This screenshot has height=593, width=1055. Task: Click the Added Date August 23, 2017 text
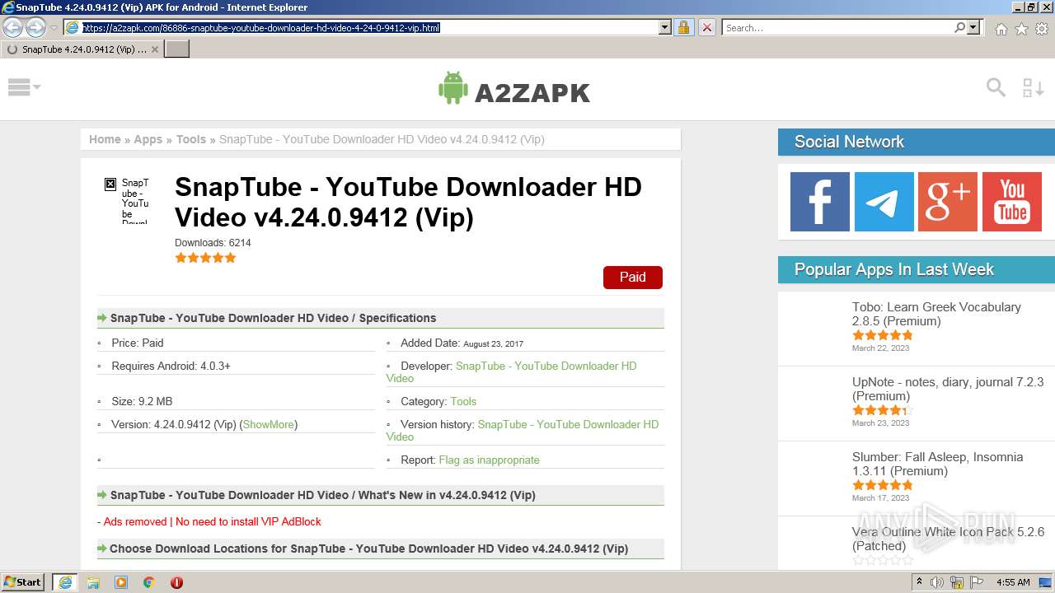462,343
